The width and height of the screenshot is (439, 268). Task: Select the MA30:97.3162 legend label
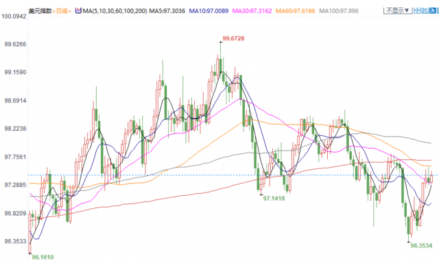click(252, 11)
